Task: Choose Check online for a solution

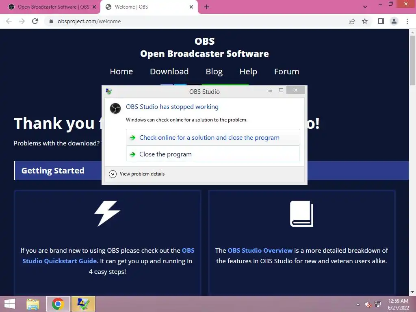Action: (x=213, y=137)
